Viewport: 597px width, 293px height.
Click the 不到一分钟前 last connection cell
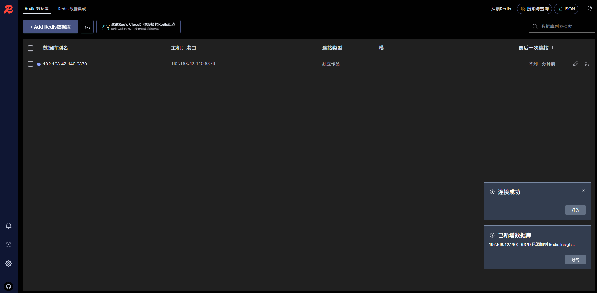click(542, 64)
